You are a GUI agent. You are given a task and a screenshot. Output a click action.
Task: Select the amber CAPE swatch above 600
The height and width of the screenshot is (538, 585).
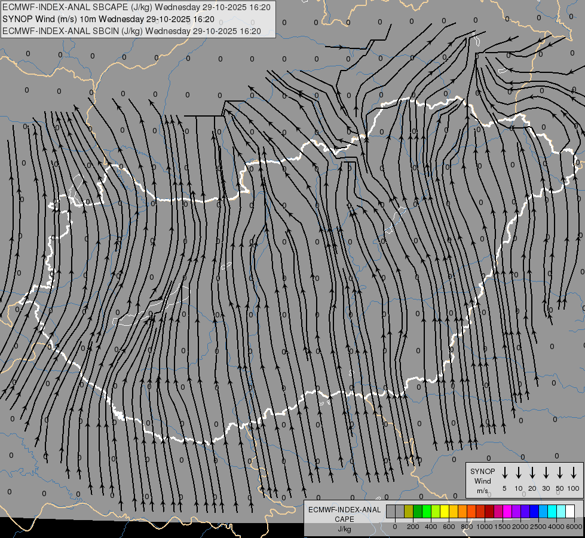tap(454, 511)
